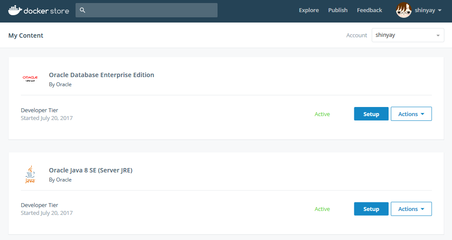Click Developer Tier under Oracle Java 8 SE
This screenshot has height=240, width=452.
(40, 205)
